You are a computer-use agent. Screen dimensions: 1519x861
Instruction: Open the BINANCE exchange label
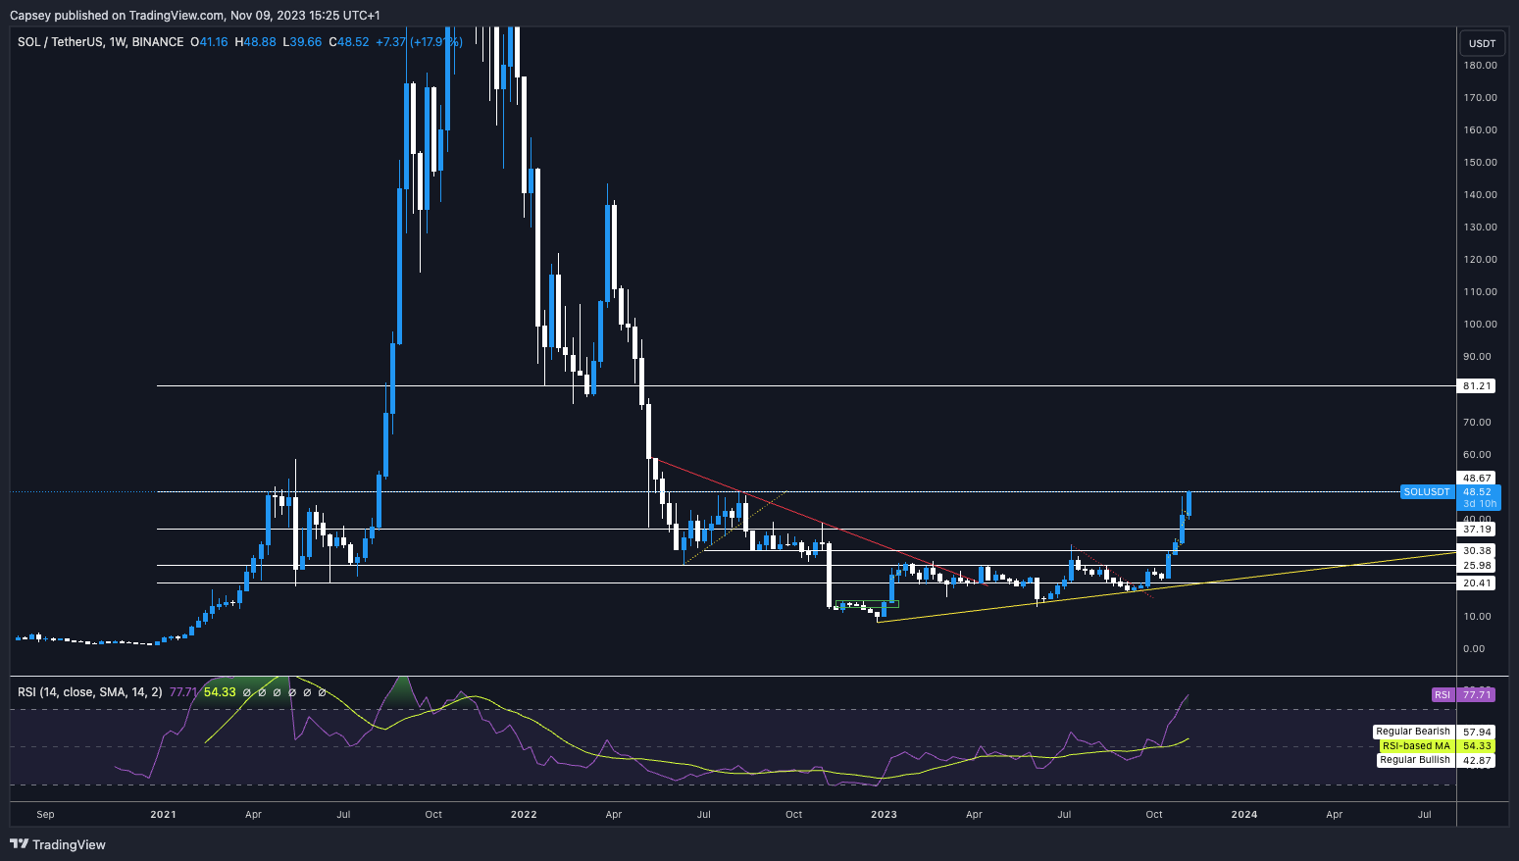point(157,42)
